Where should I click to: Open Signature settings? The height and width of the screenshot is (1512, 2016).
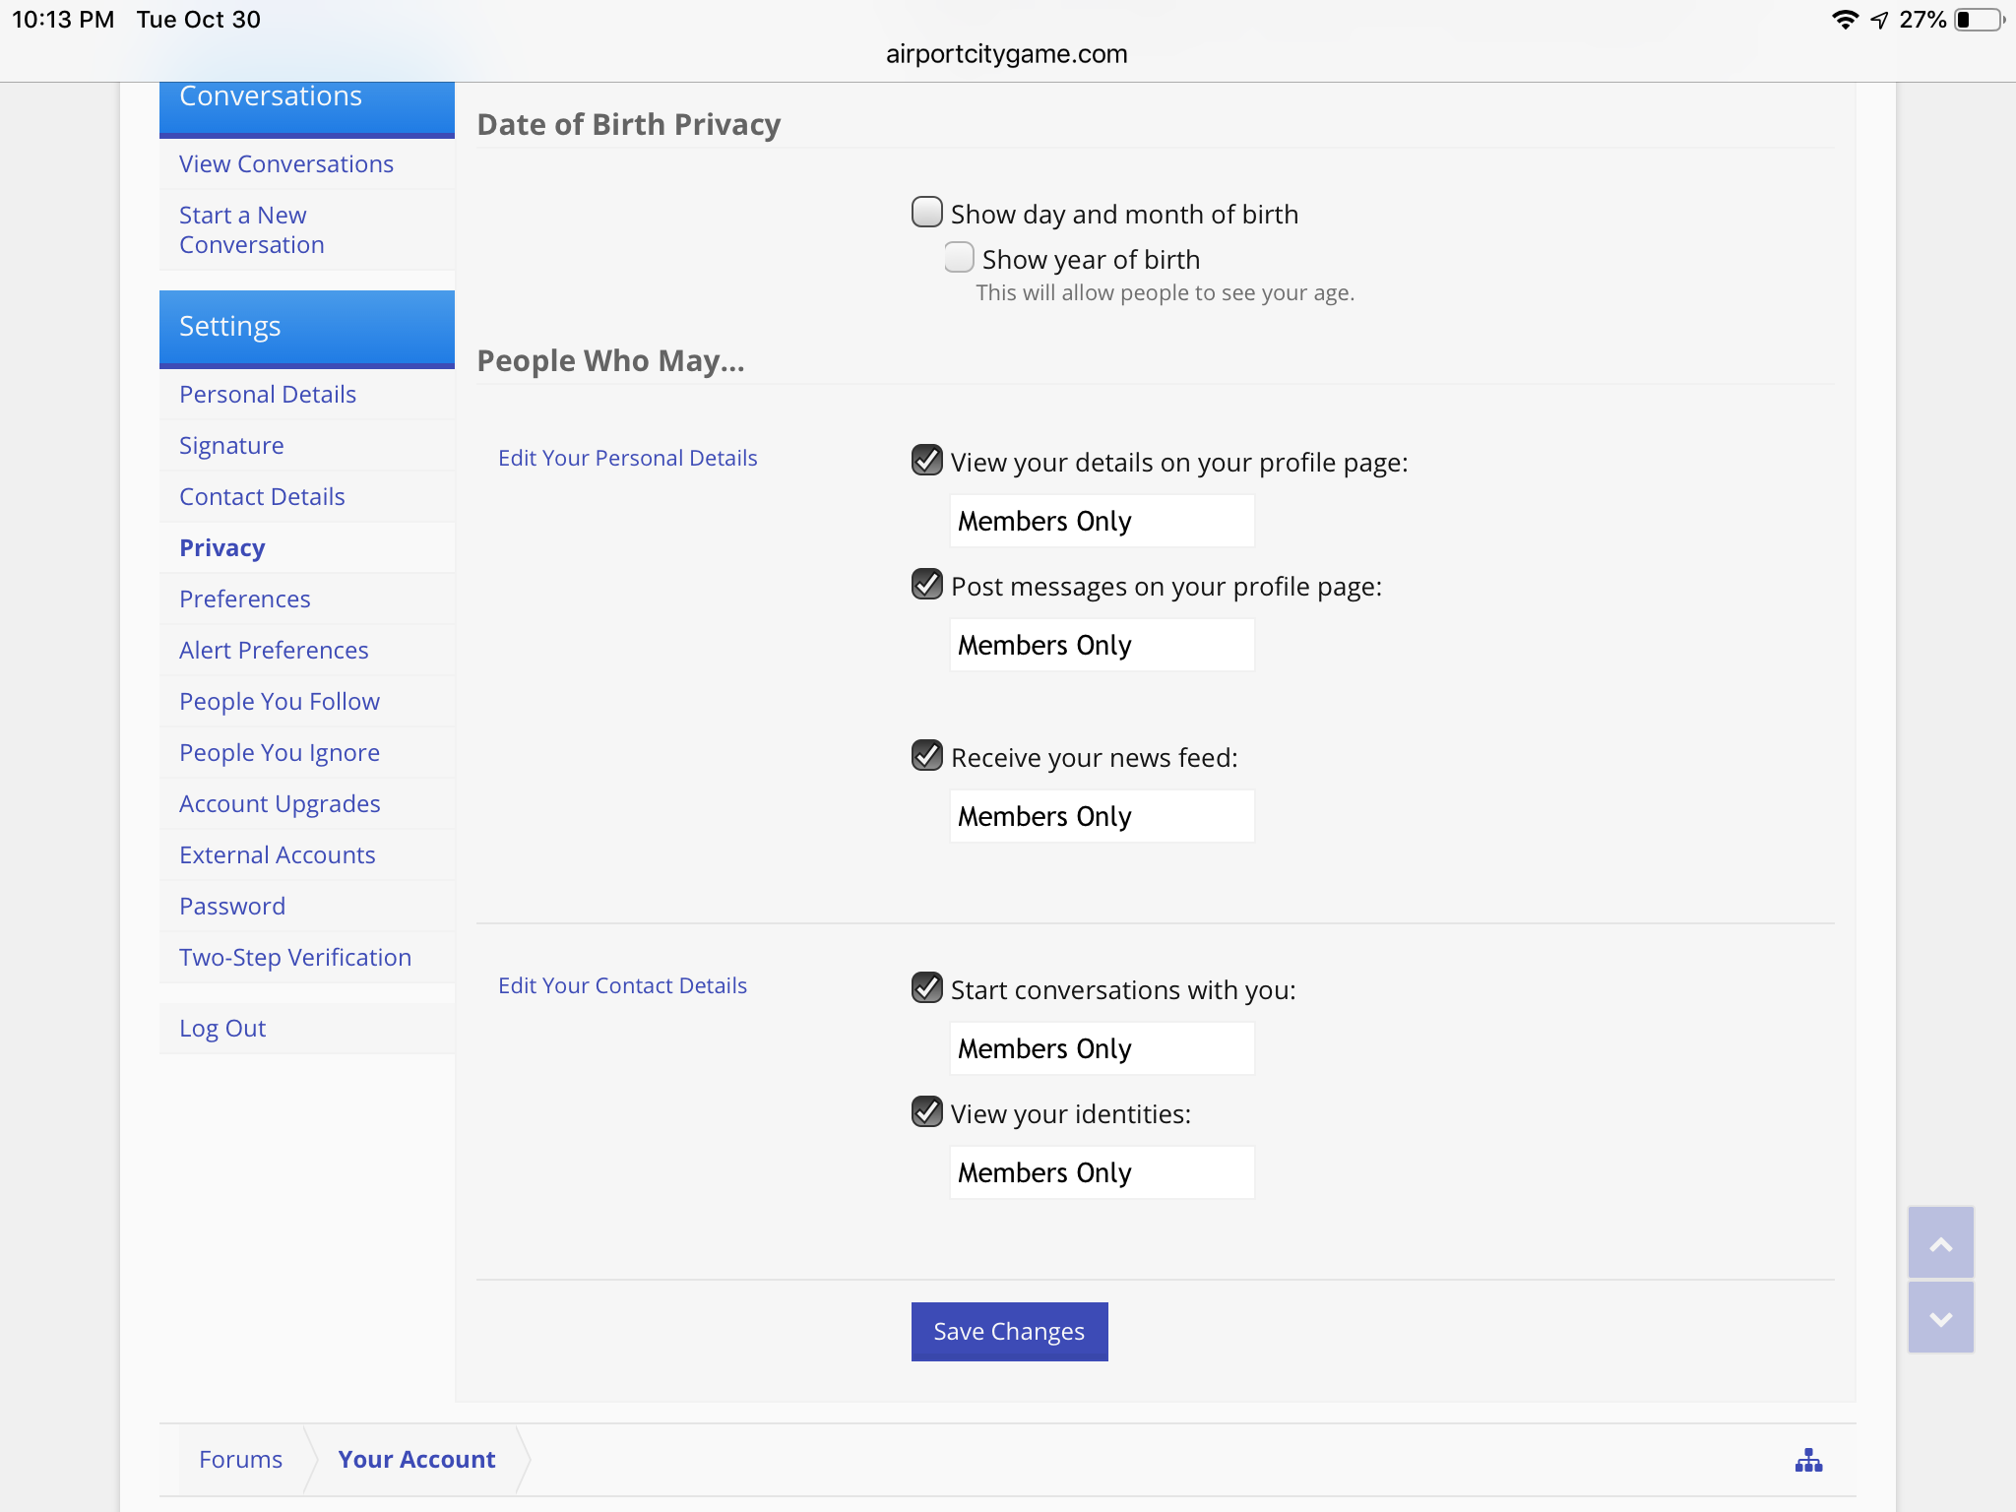coord(307,446)
